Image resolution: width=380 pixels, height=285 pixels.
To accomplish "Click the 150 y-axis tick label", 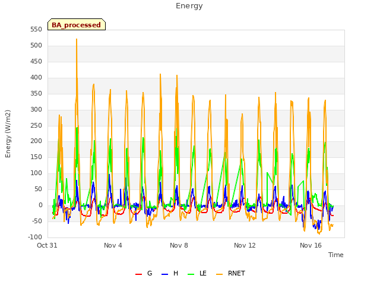I will [36, 157].
